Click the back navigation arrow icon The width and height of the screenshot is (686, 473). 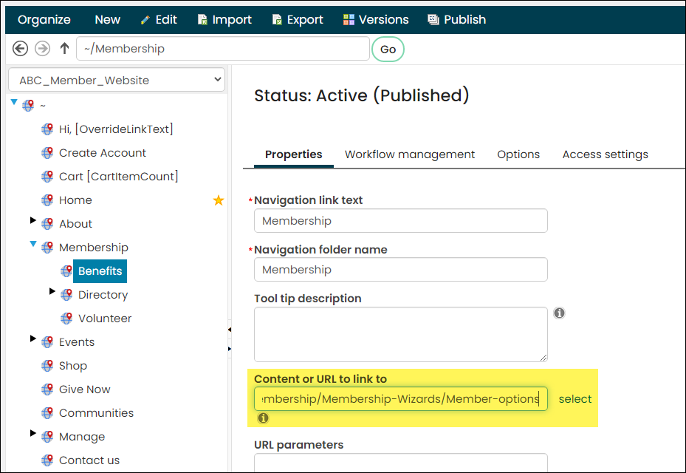pyautogui.click(x=20, y=49)
